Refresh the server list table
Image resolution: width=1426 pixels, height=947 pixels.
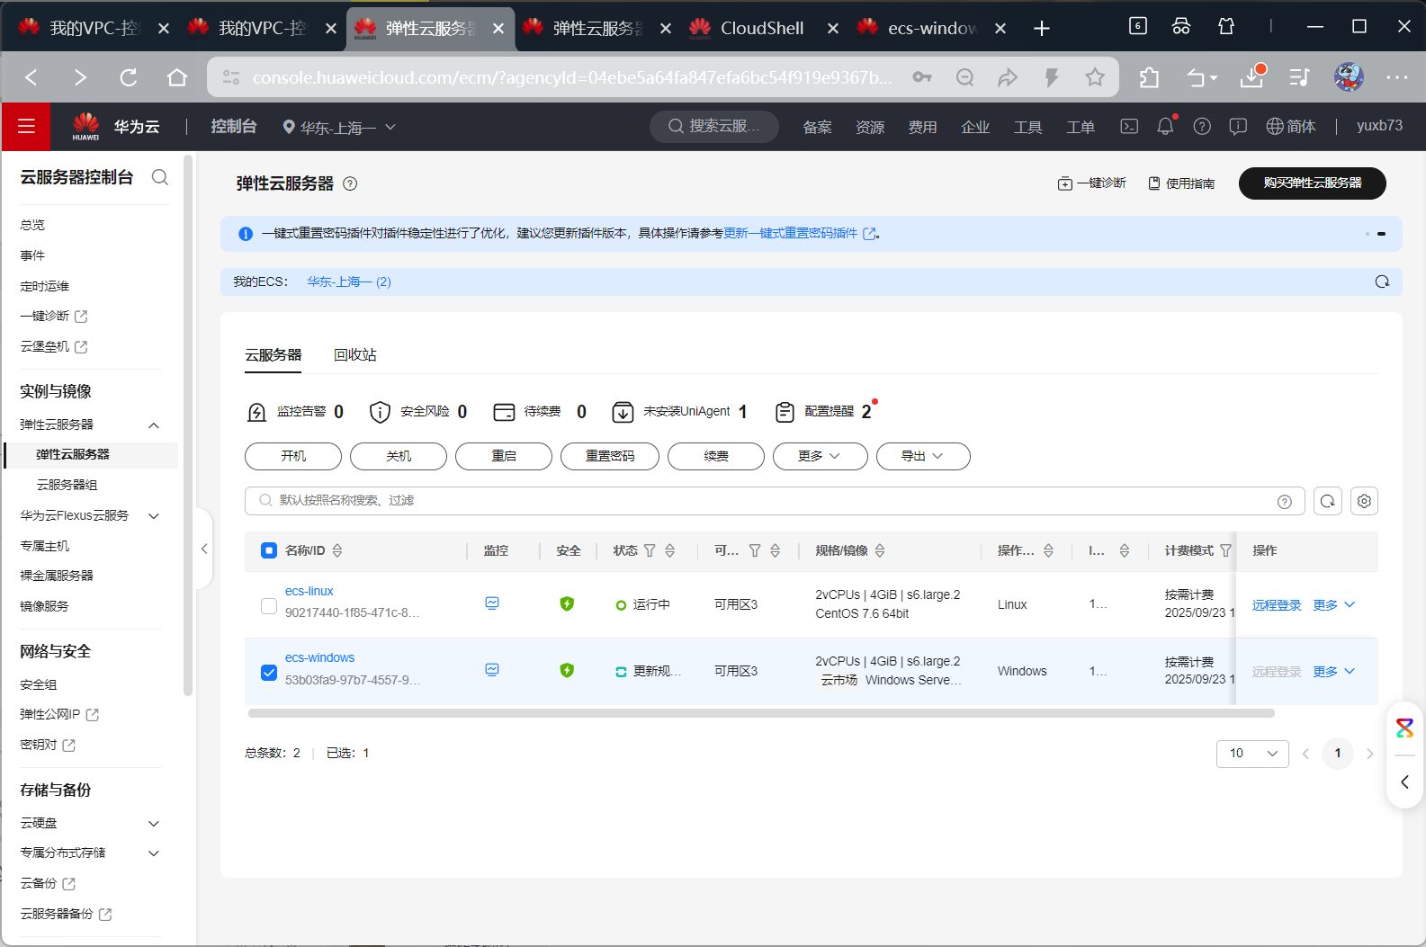click(1328, 501)
